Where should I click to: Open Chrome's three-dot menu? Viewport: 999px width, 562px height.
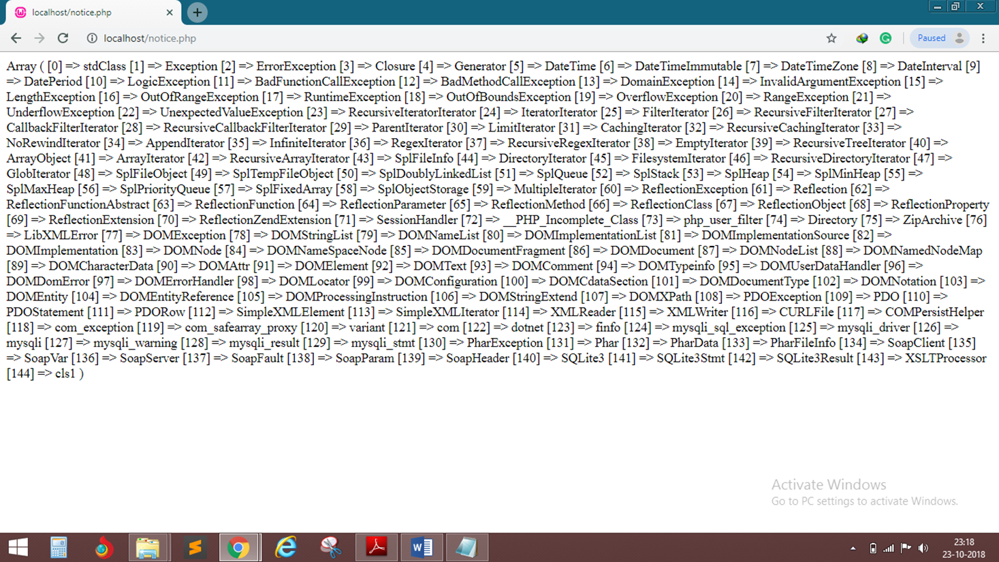[983, 38]
